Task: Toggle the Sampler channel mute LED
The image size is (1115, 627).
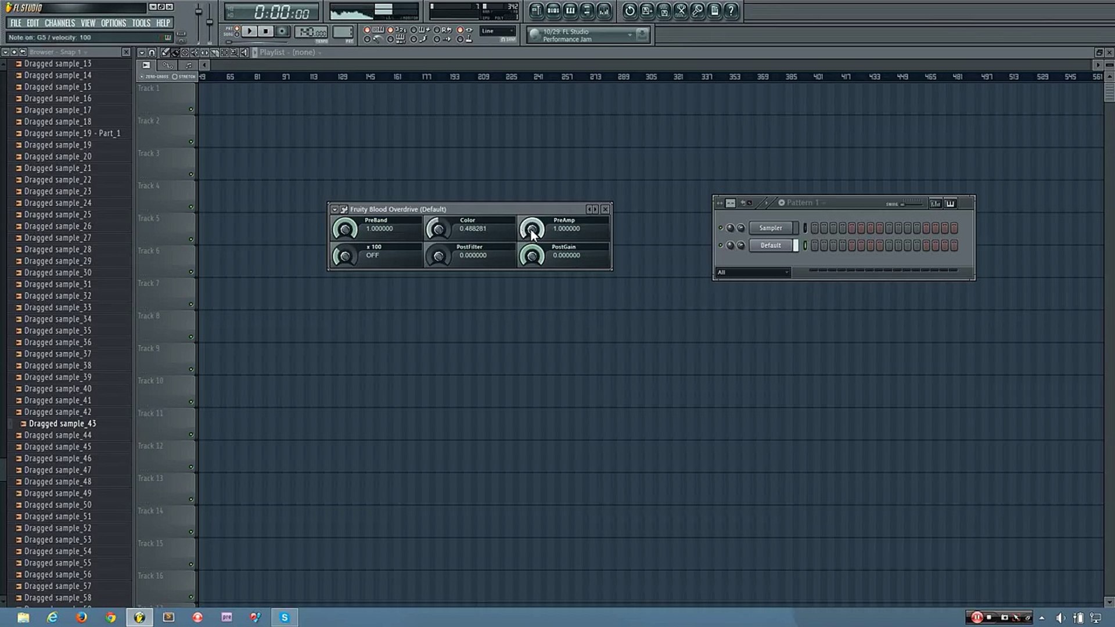Action: coord(721,228)
